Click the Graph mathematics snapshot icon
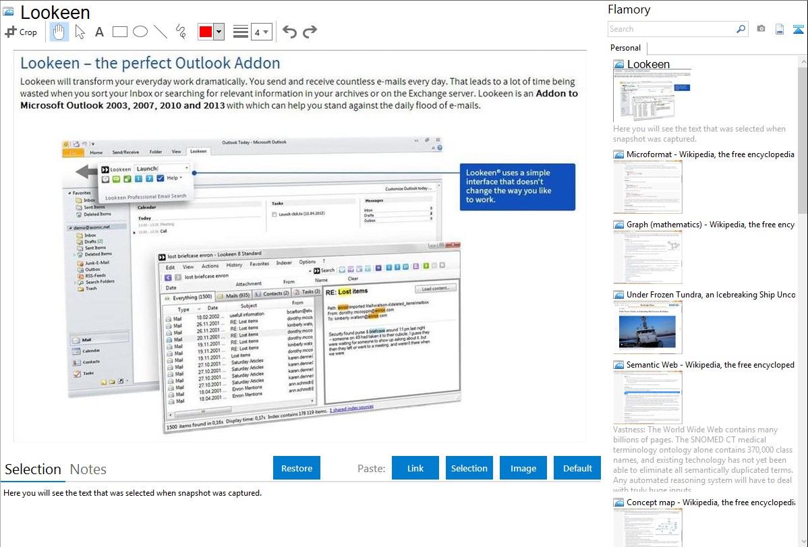 point(618,225)
